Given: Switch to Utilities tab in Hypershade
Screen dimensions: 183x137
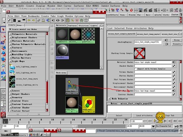Looking at the screenshot, I should [83, 26].
